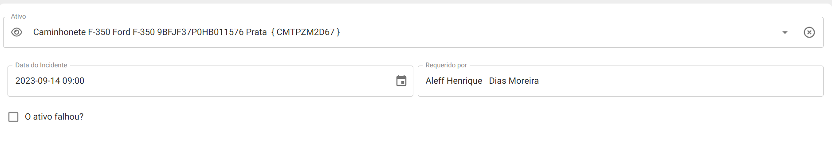Image resolution: width=832 pixels, height=167 pixels.
Task: Click the name Aleff Henrique
Action: (454, 81)
